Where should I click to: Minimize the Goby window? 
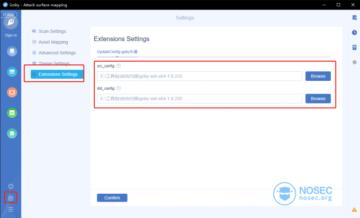(x=324, y=5)
